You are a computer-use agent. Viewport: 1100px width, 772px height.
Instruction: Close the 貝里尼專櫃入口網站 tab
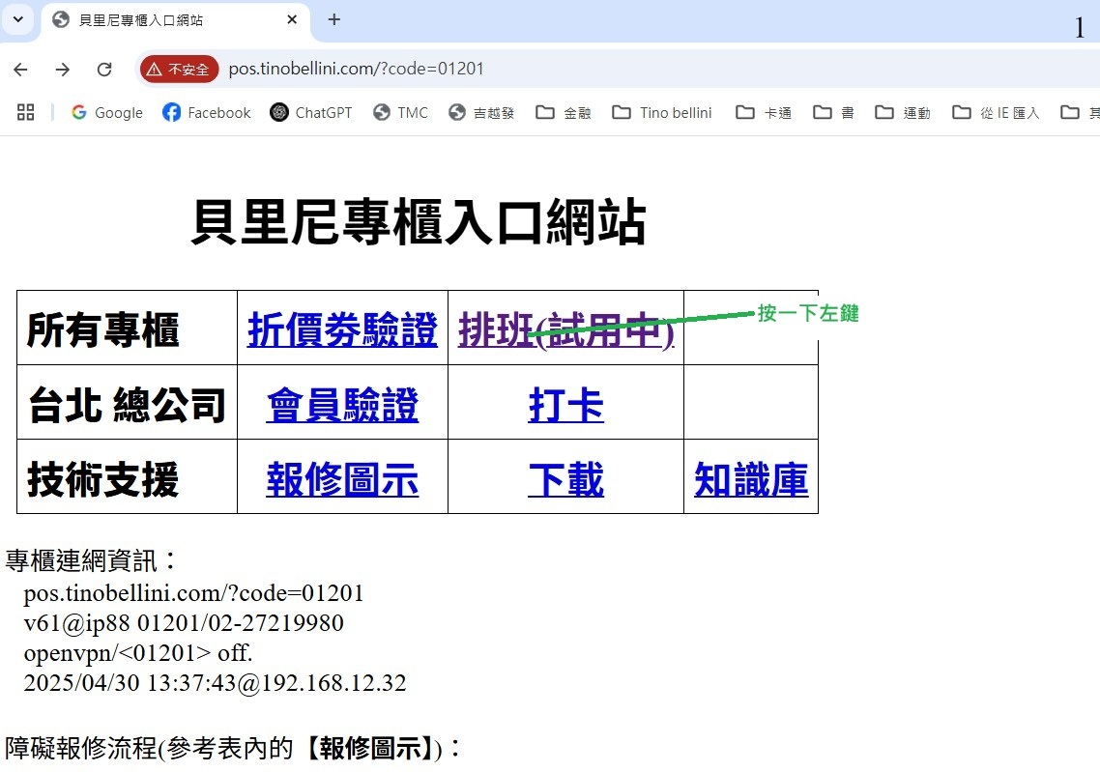(293, 20)
